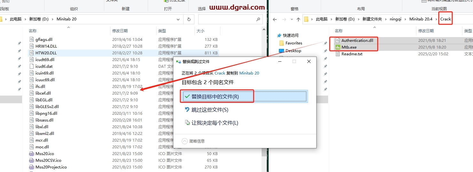
Task: Select the Mss20.ico icon file
Action: tap(31, 153)
